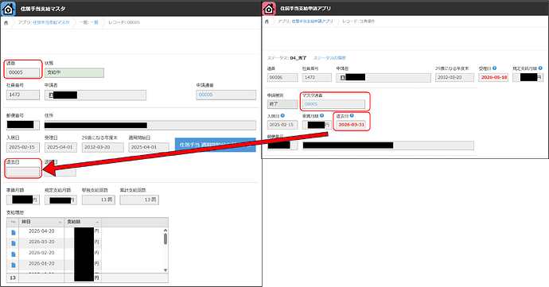Open 一覧 view breadcrumb link

tap(94, 22)
